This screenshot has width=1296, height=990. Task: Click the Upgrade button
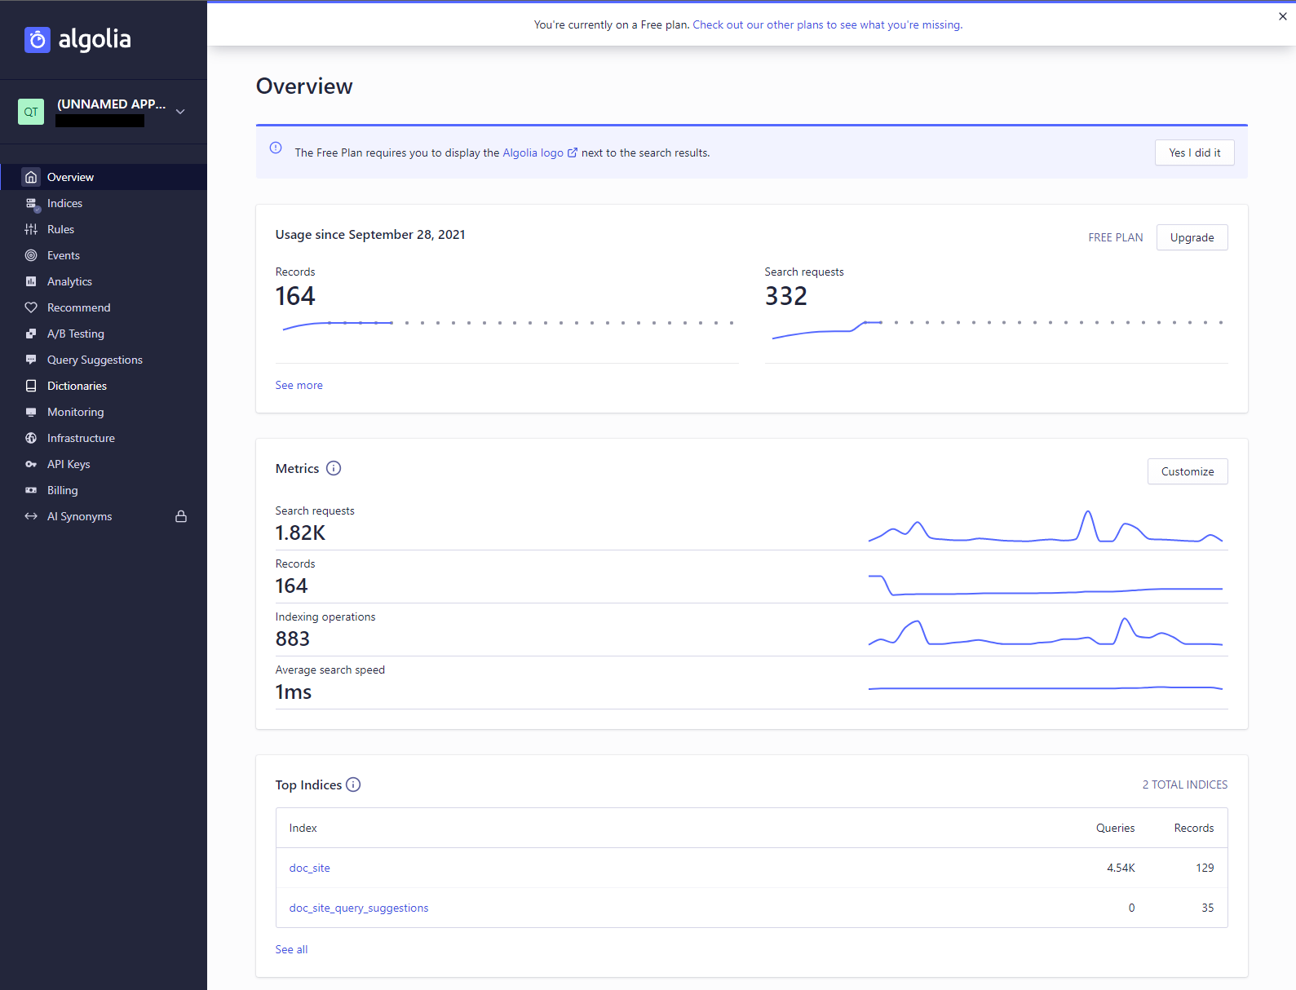(1192, 237)
